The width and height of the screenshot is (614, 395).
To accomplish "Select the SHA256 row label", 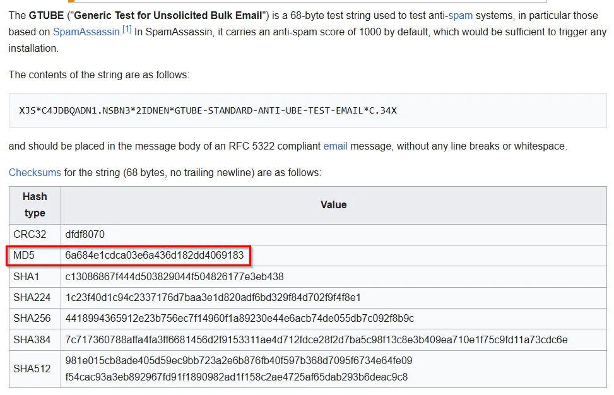I will pyautogui.click(x=32, y=318).
